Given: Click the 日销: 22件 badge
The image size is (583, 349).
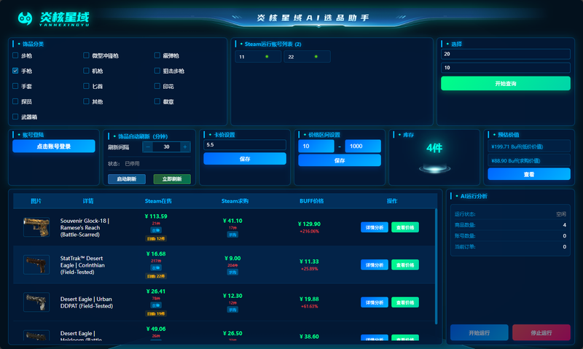Looking at the screenshot, I should coord(156,276).
